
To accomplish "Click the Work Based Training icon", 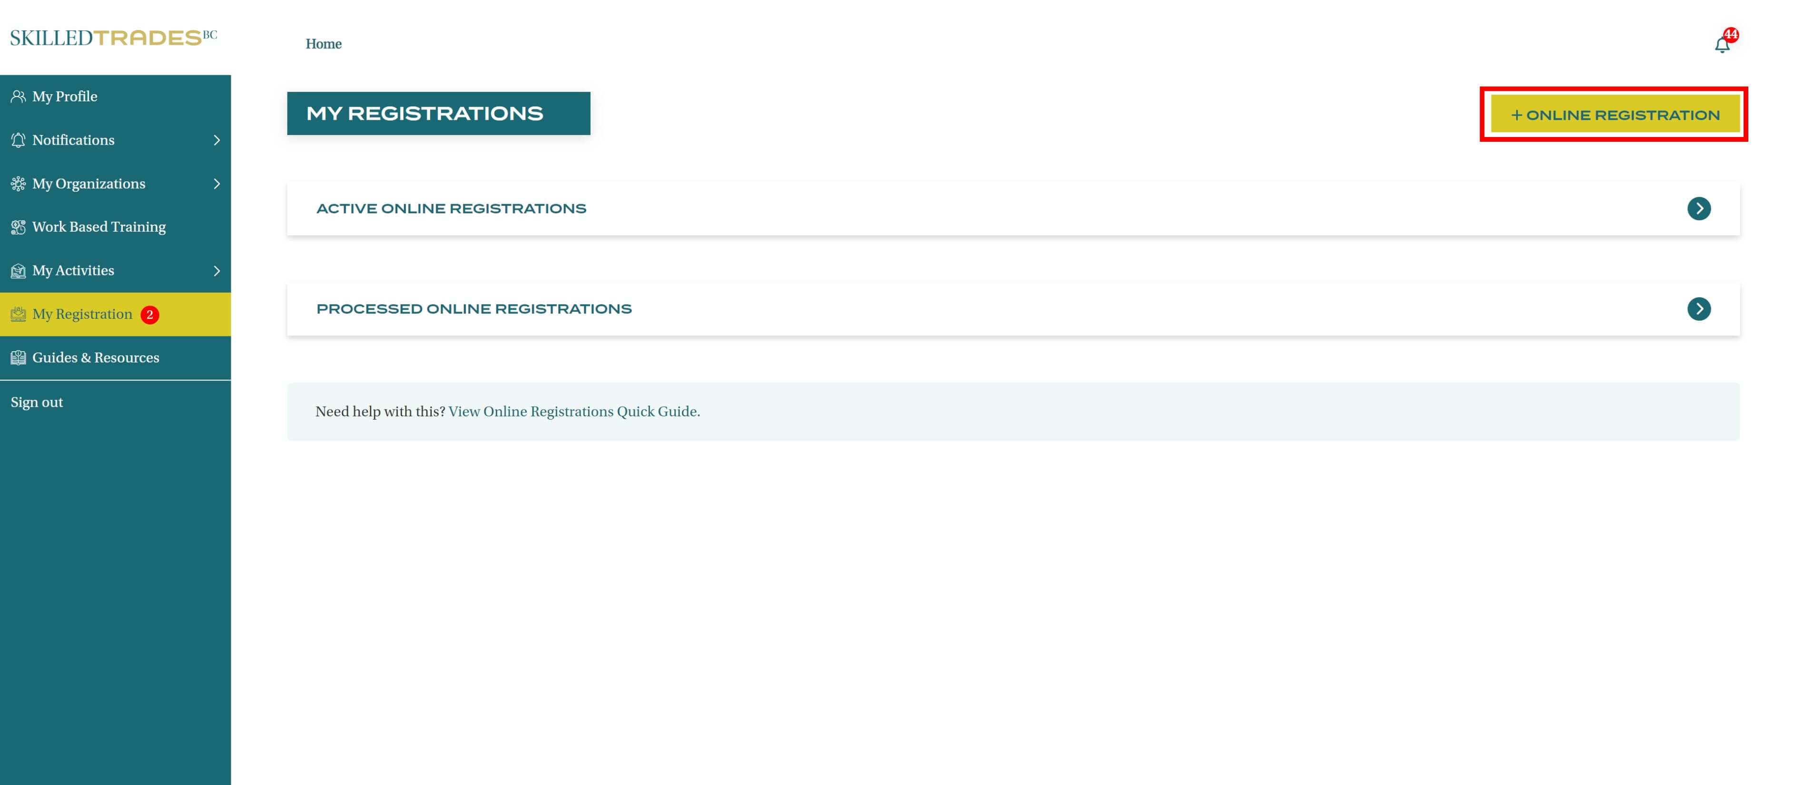I will click(x=18, y=227).
